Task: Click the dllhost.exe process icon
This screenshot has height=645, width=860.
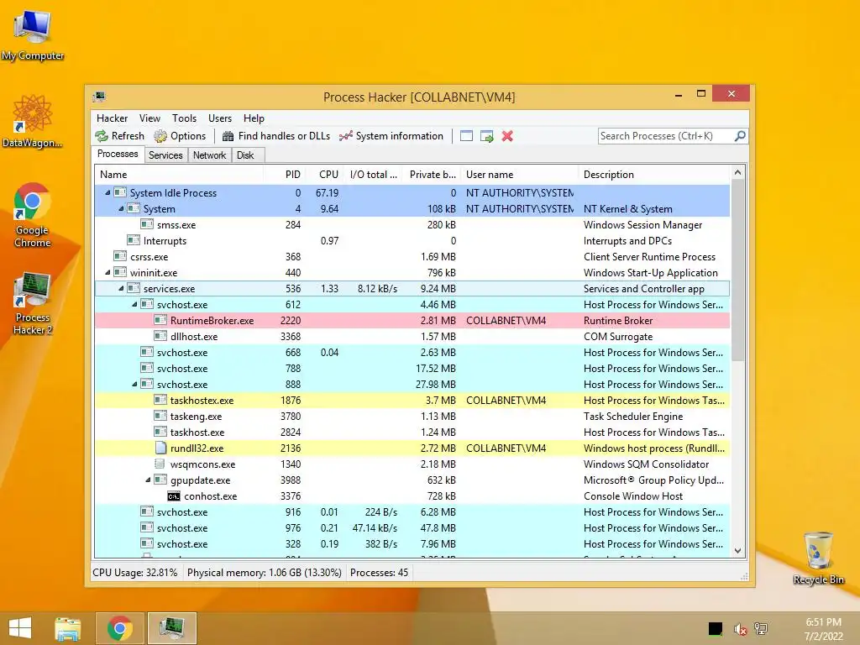Action: point(160,336)
